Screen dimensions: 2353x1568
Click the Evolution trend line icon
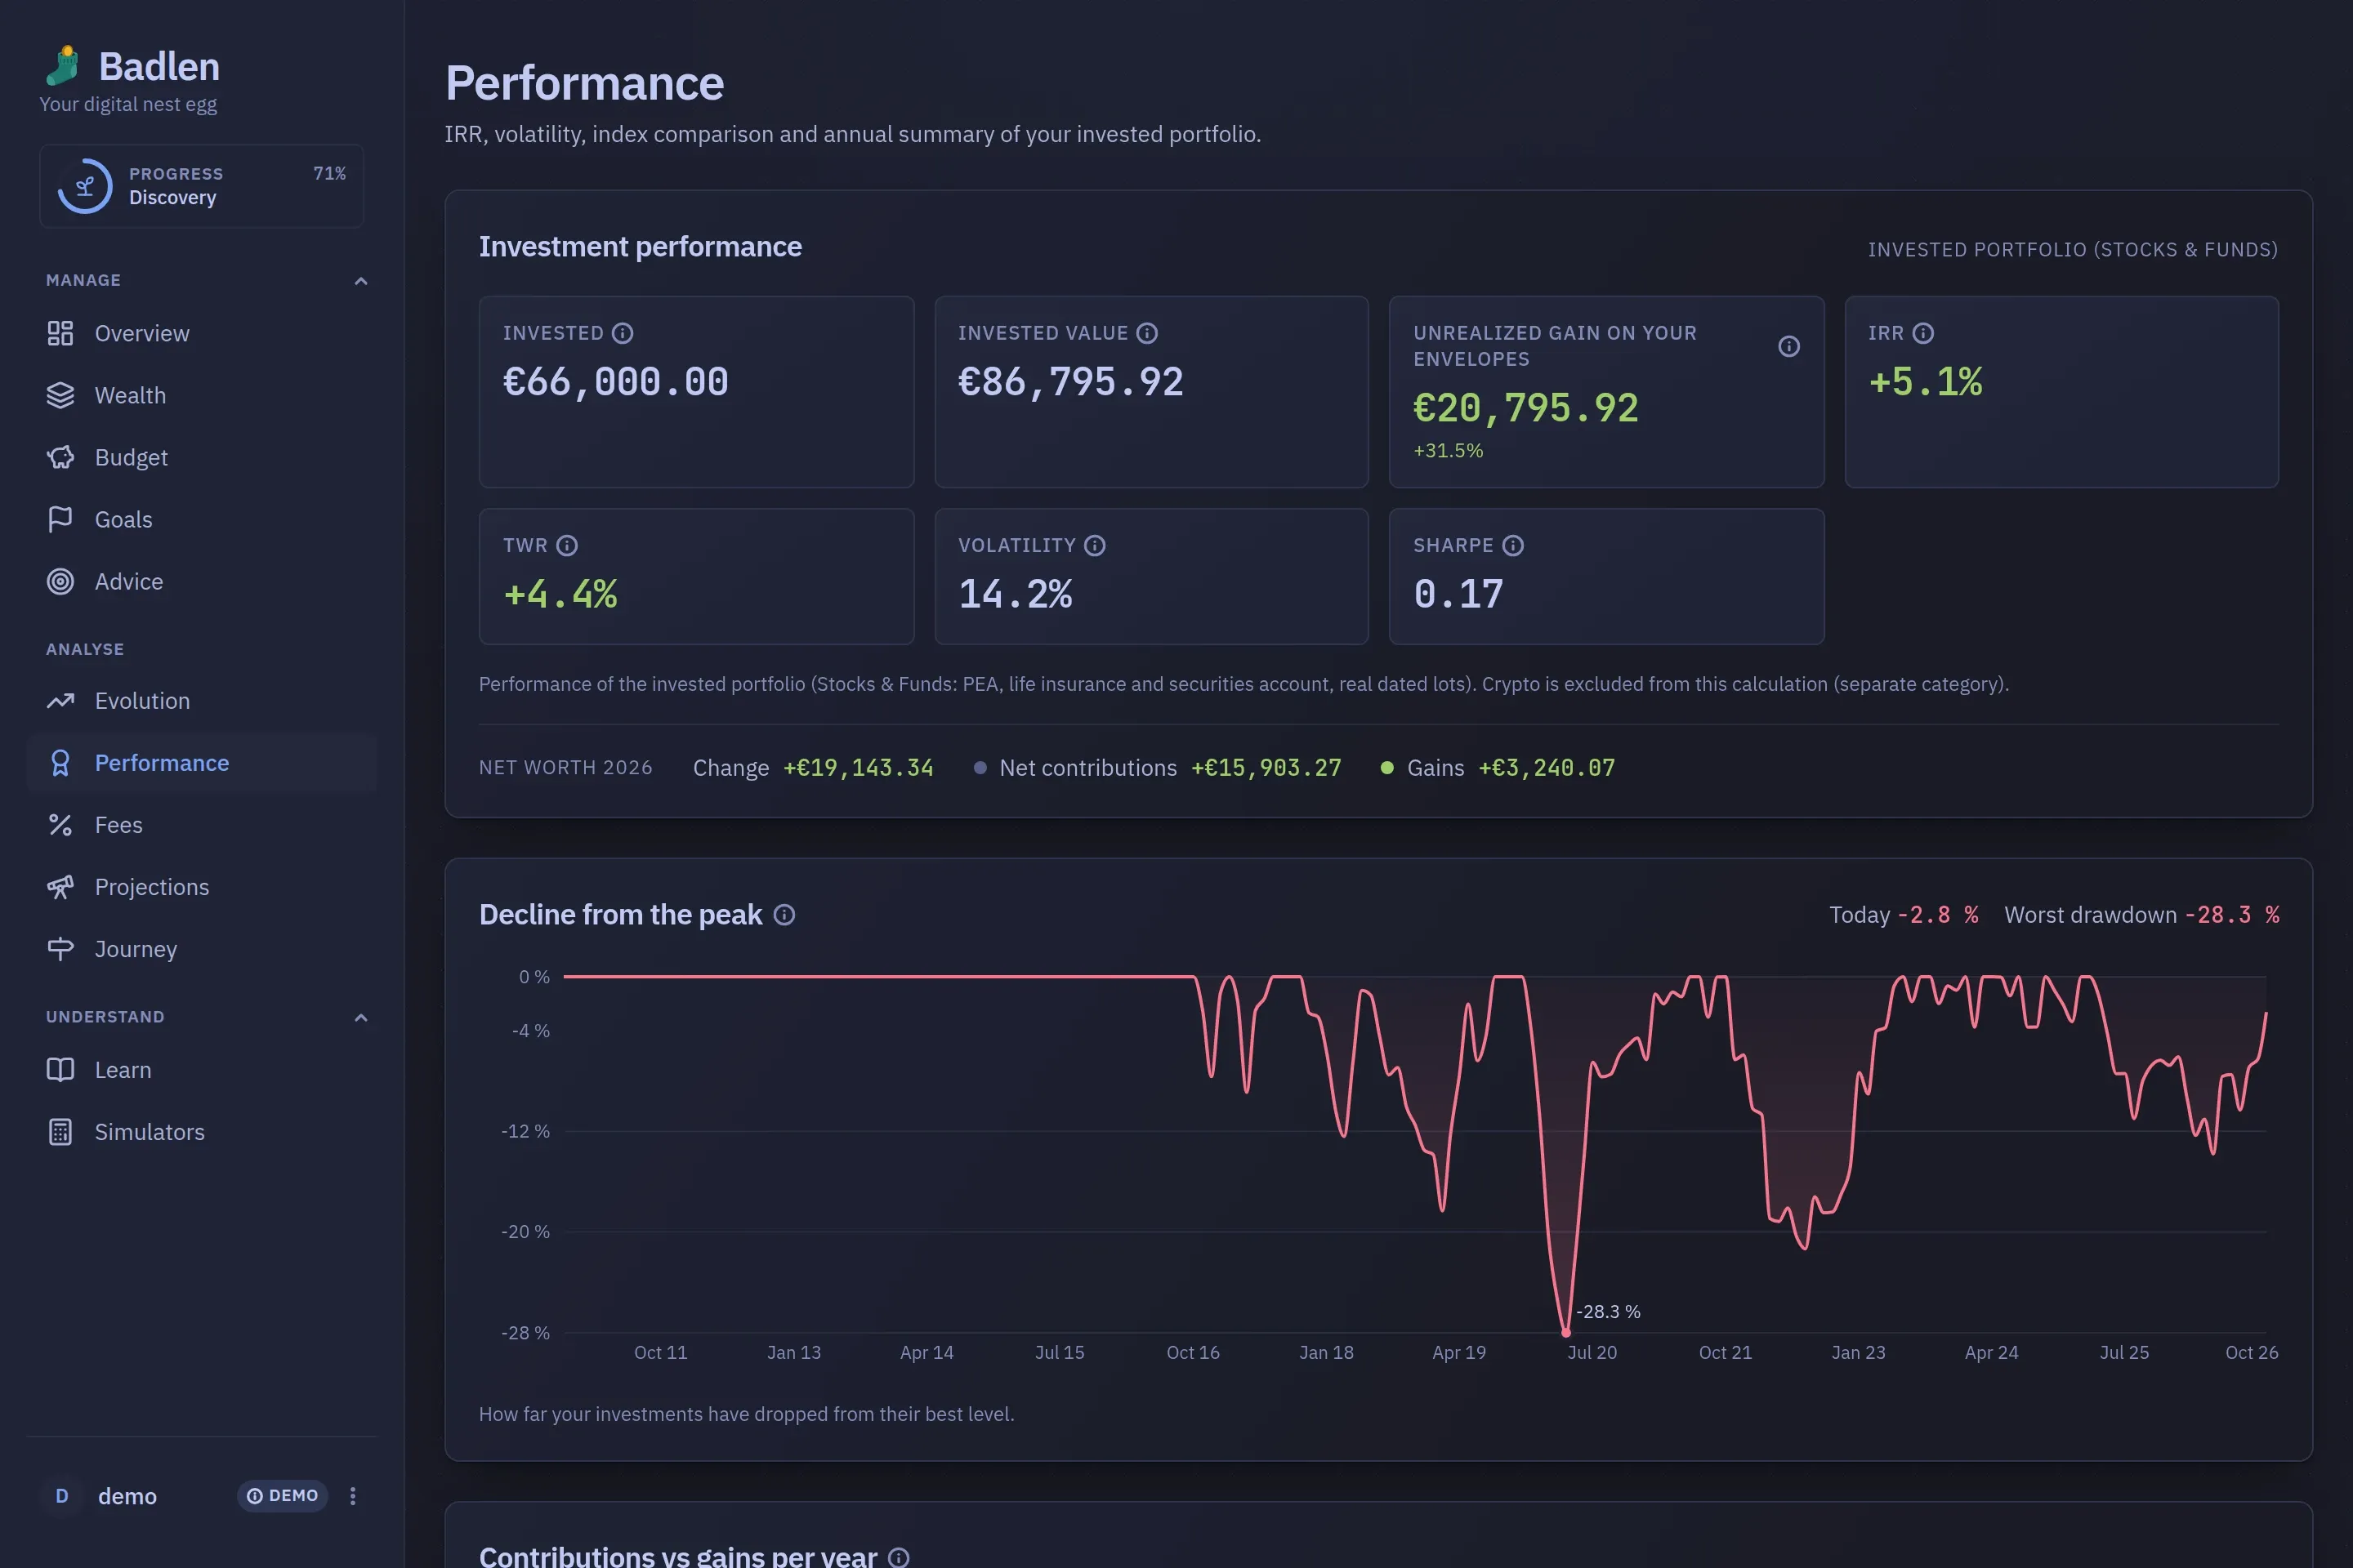(x=60, y=701)
